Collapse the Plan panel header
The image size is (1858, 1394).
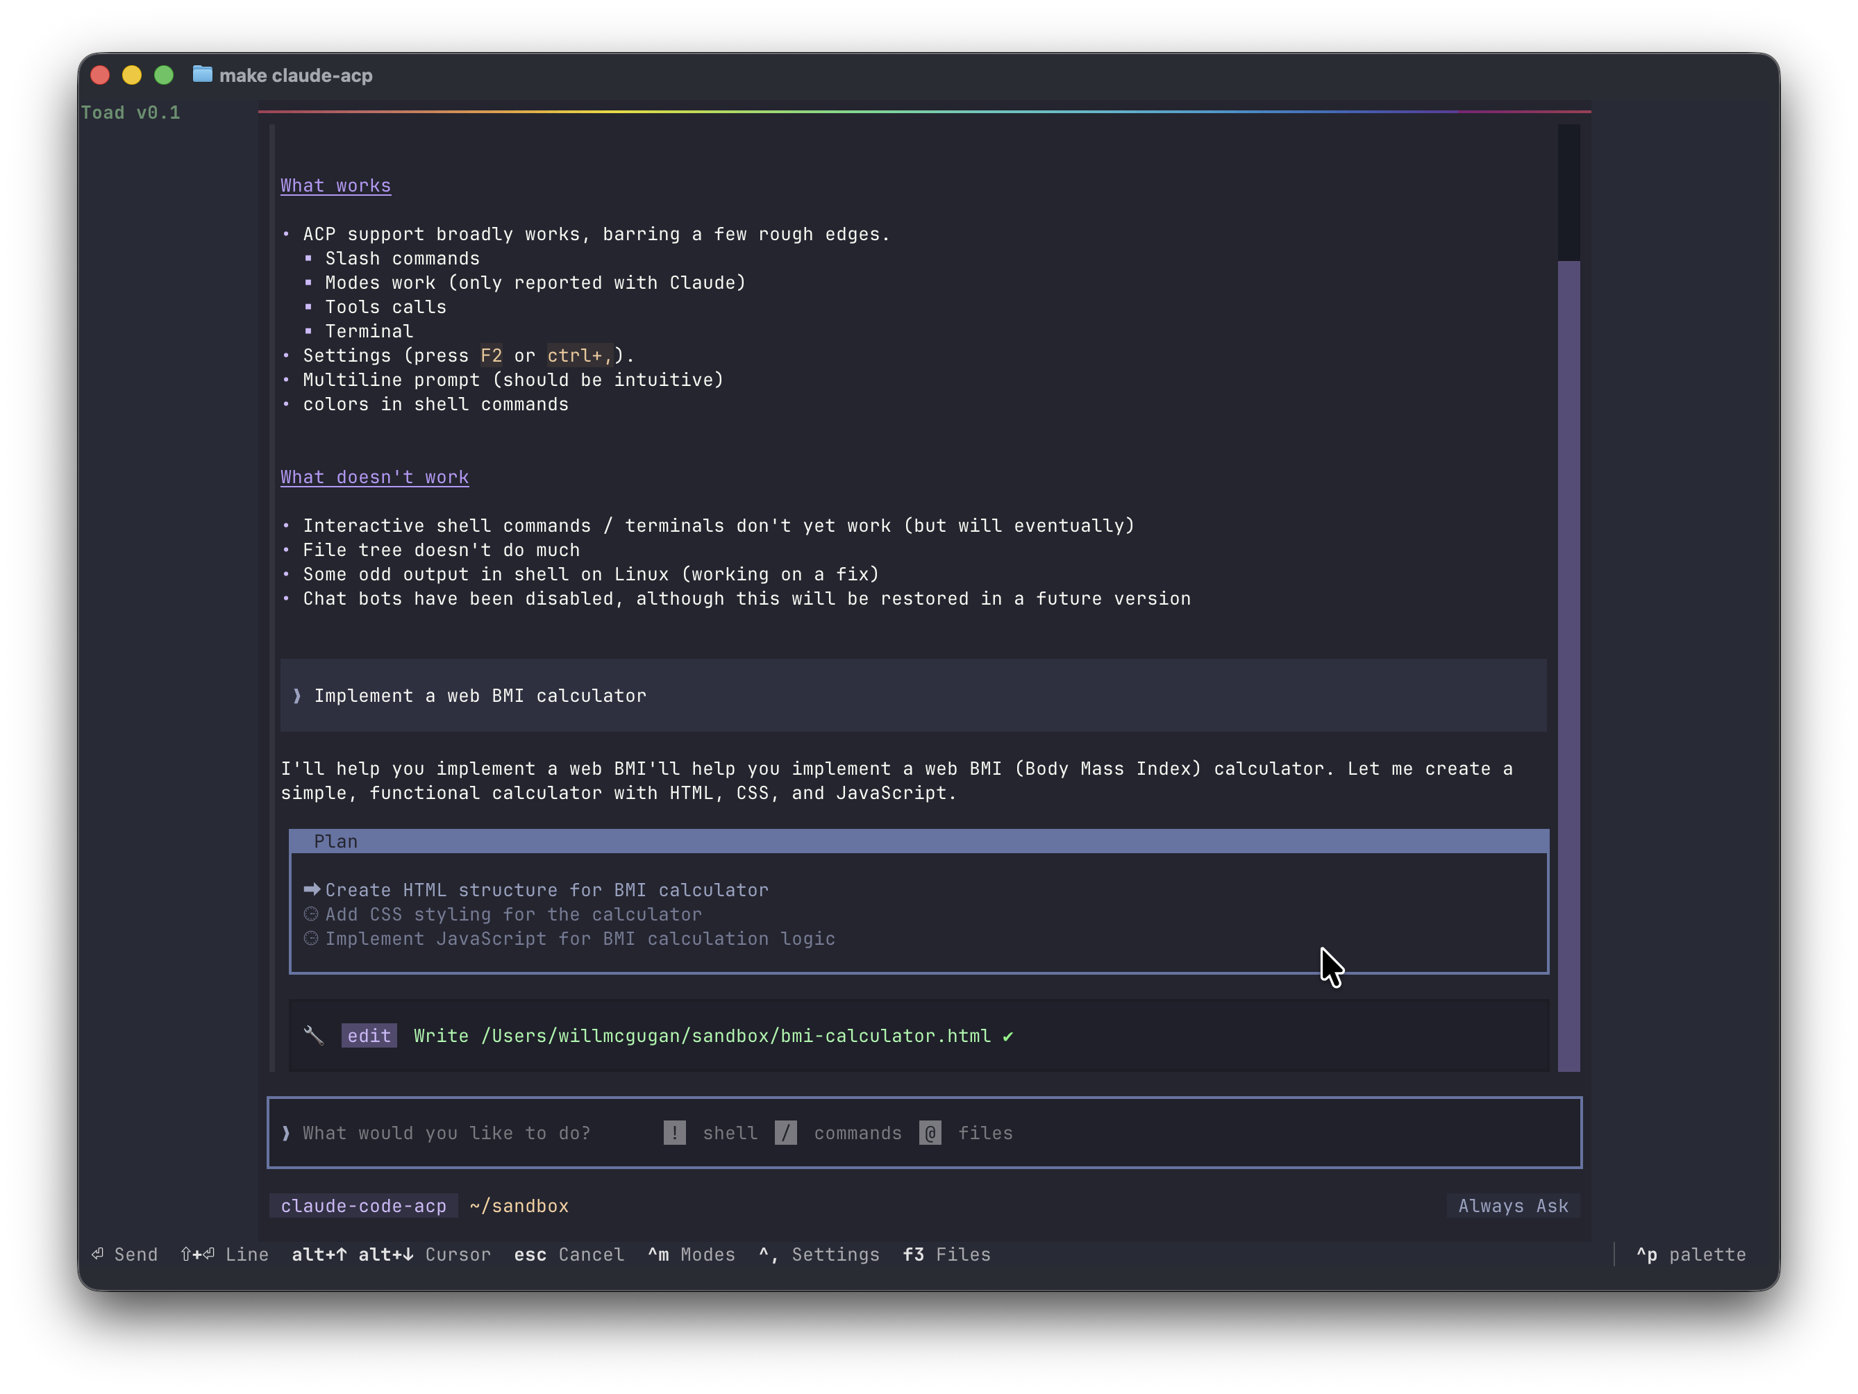click(336, 841)
